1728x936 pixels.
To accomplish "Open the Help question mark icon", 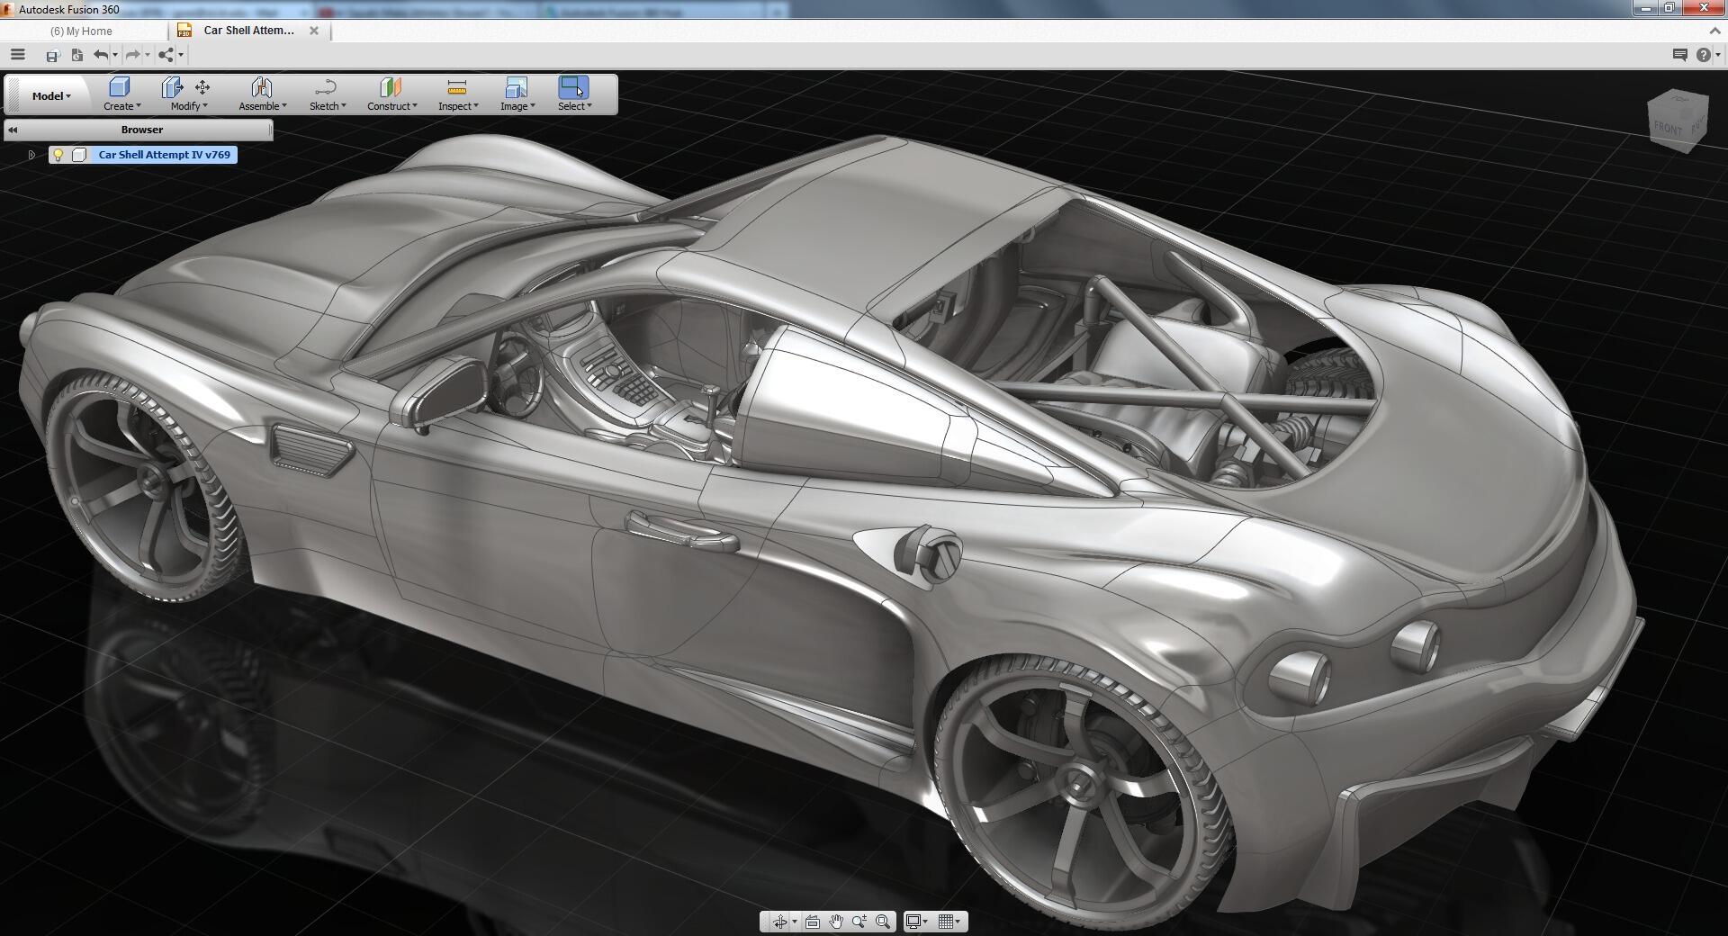I will click(1703, 55).
